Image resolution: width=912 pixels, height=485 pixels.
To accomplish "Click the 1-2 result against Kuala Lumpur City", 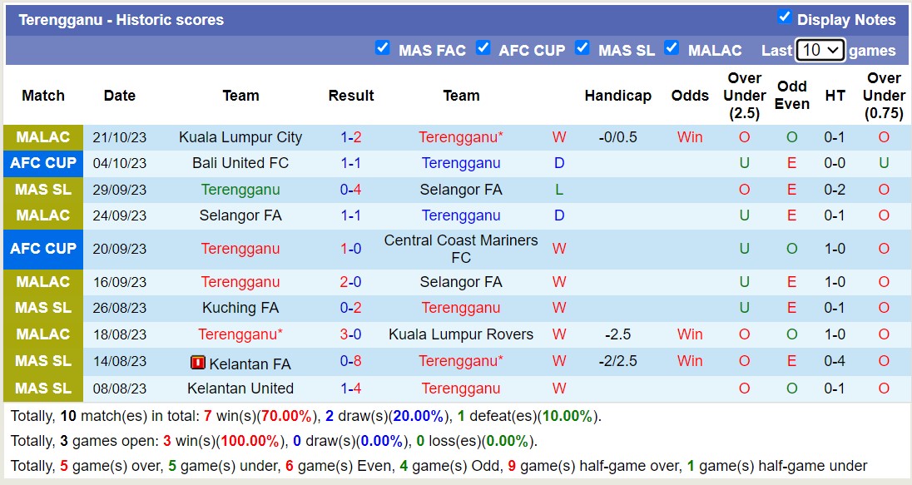I will coord(351,137).
